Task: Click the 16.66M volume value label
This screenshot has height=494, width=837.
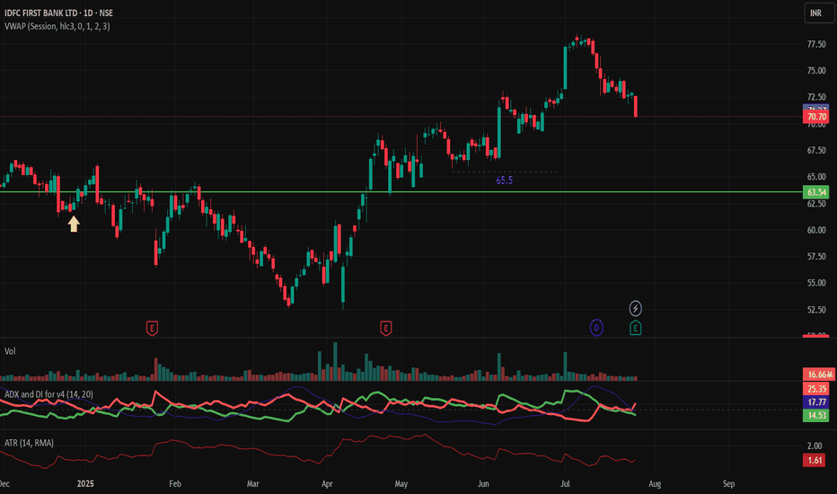Action: (819, 375)
